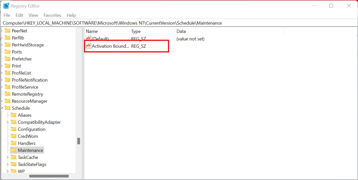This screenshot has height=180, width=358.
Task: Click the Perflib folder icon
Action: tap(8, 38)
